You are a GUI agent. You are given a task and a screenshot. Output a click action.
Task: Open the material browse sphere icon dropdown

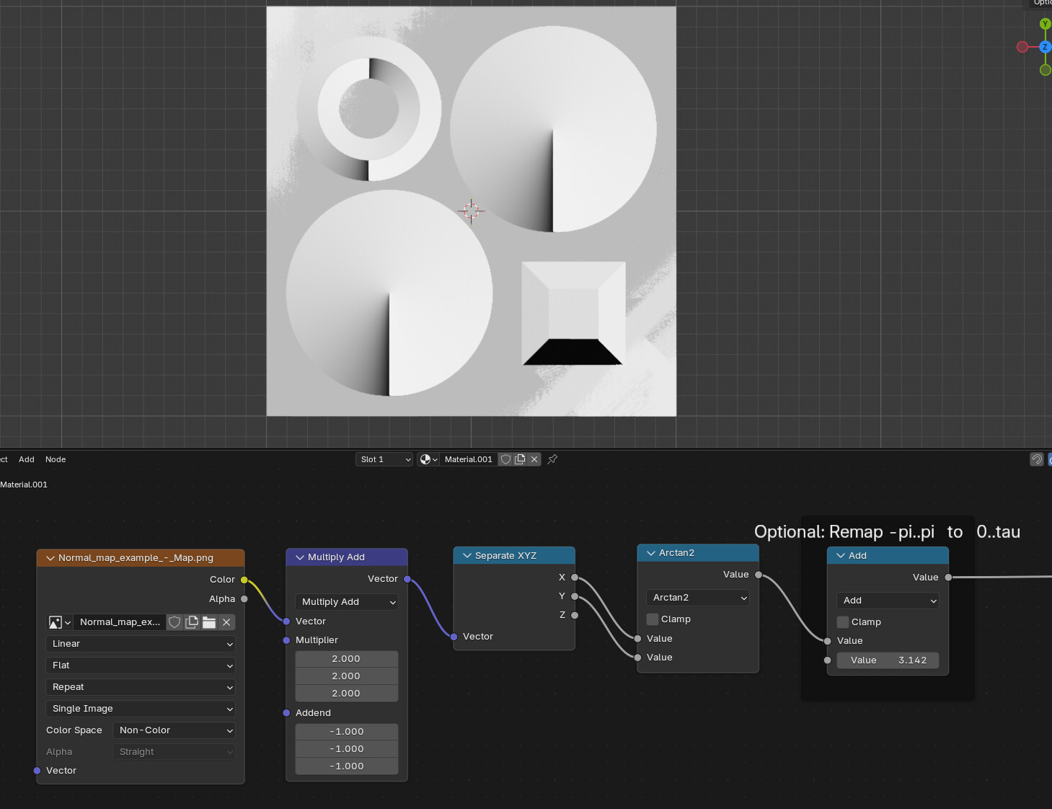pyautogui.click(x=428, y=459)
